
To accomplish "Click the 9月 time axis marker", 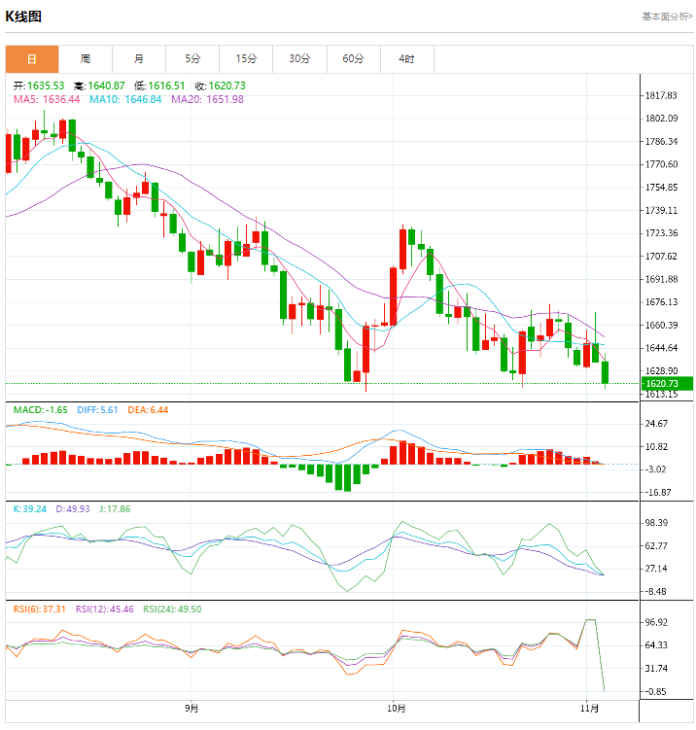I will click(191, 709).
